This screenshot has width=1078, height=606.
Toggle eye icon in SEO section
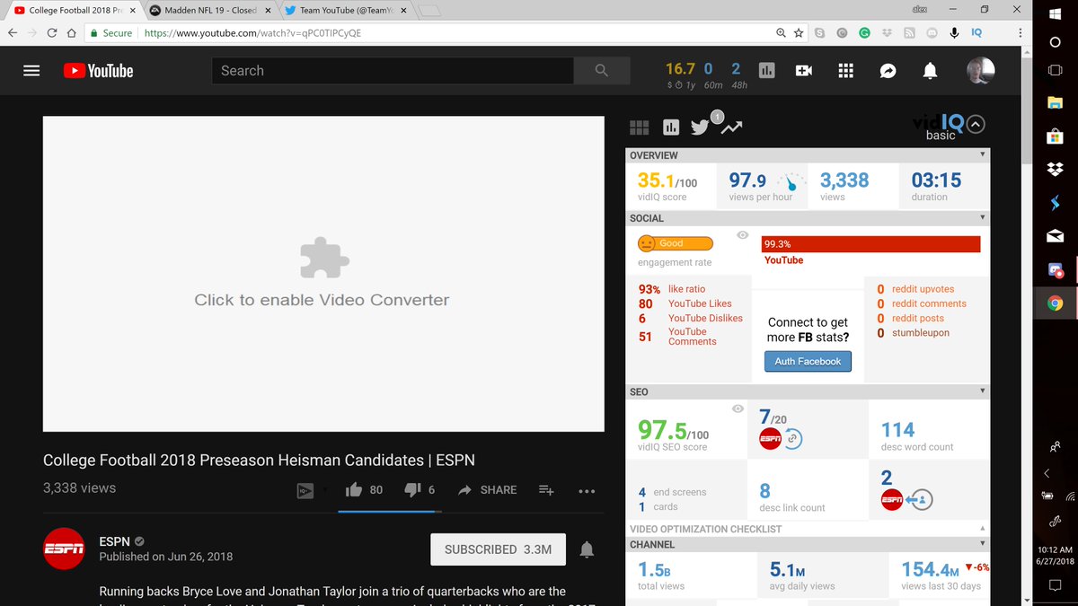point(738,408)
